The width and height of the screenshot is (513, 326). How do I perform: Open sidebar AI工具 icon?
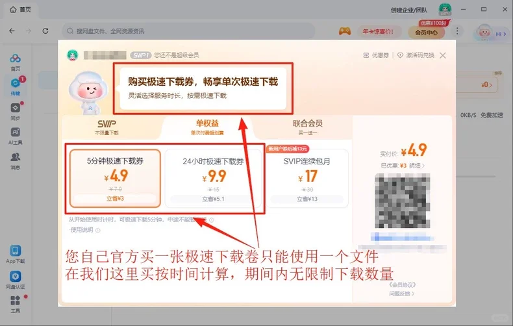click(15, 136)
